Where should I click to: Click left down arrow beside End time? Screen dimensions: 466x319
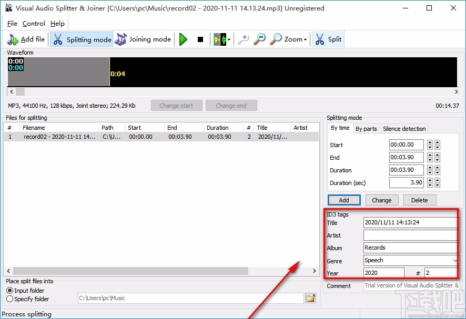[x=430, y=160]
